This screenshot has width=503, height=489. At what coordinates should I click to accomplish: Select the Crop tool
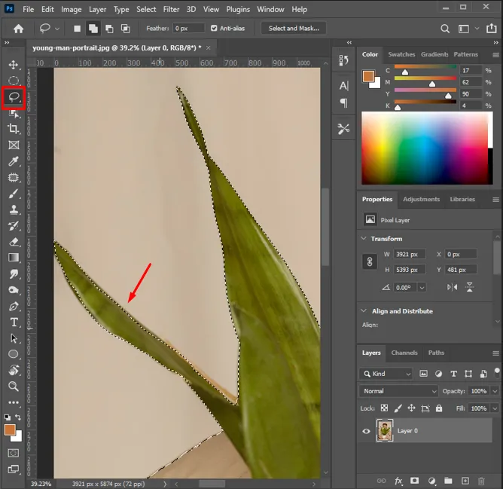14,129
